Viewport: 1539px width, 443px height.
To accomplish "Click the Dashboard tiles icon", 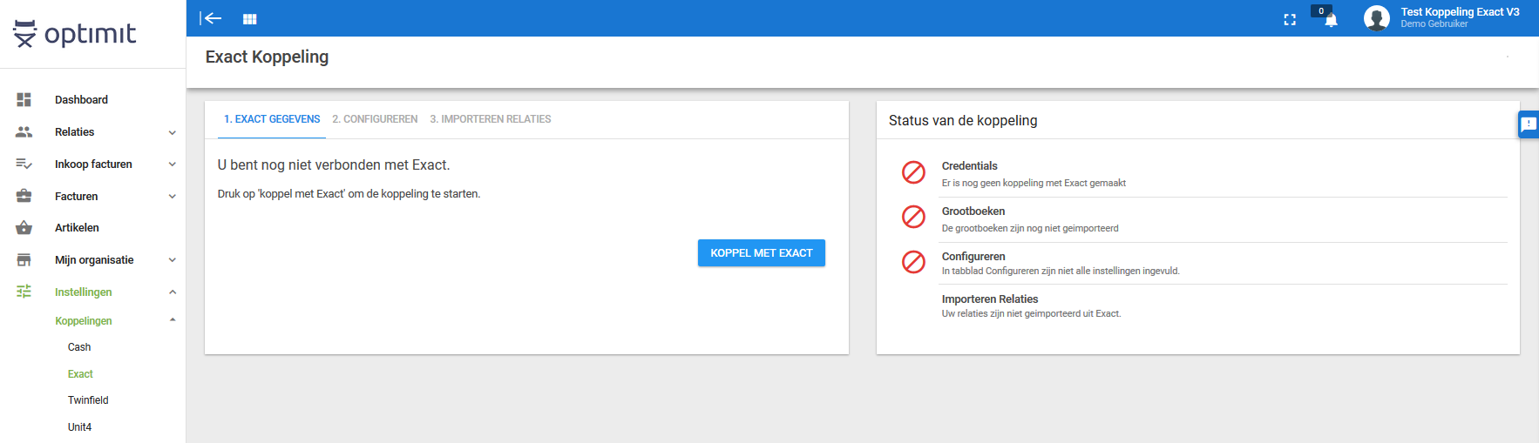I will [x=24, y=100].
